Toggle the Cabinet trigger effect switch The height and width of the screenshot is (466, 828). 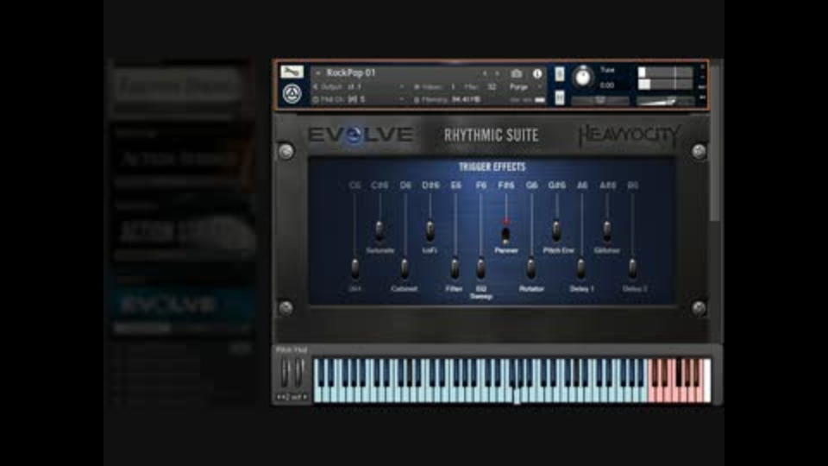(x=405, y=268)
